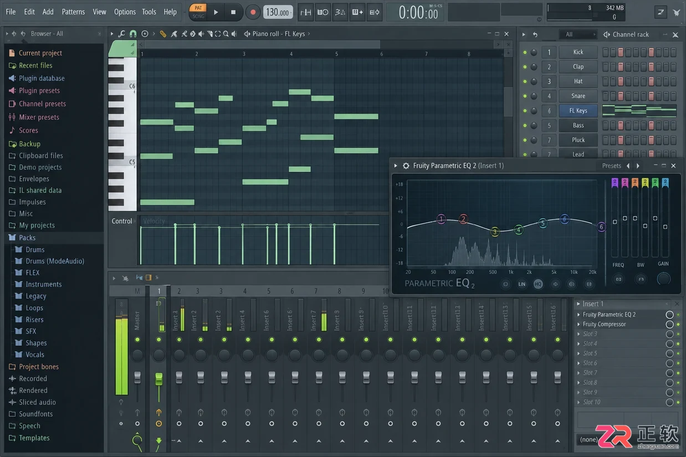Screen dimensions: 686x457
Task: Click EQ band 3 node on the curve
Action: click(495, 232)
